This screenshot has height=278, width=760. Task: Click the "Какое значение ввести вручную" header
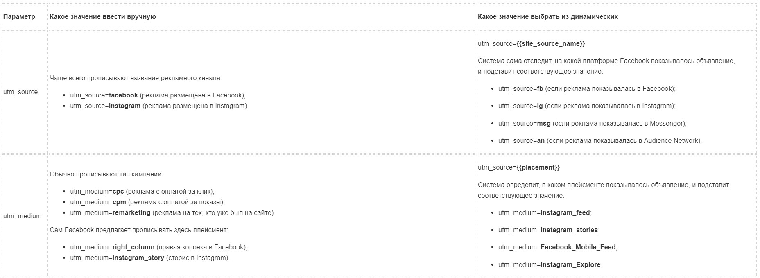[103, 17]
